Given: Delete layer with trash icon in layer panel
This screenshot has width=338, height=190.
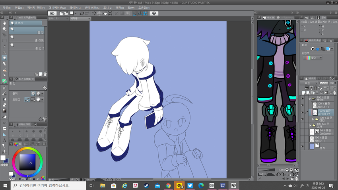Looking at the screenshot, I should 334,93.
